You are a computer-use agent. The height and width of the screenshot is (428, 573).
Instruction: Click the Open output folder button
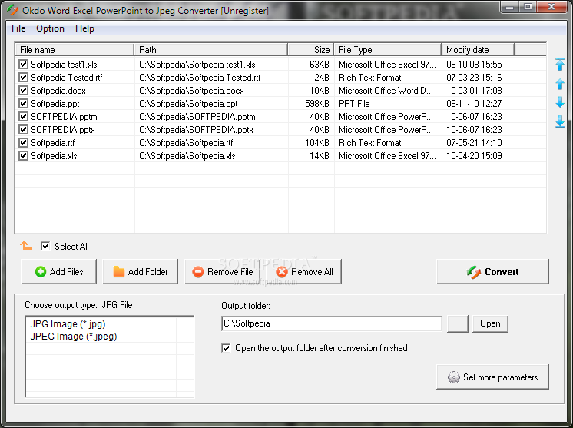pyautogui.click(x=490, y=323)
